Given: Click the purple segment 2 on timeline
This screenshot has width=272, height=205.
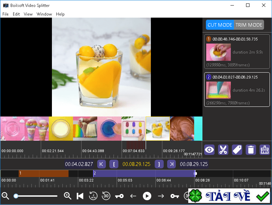Looking at the screenshot, I should click(x=144, y=173).
